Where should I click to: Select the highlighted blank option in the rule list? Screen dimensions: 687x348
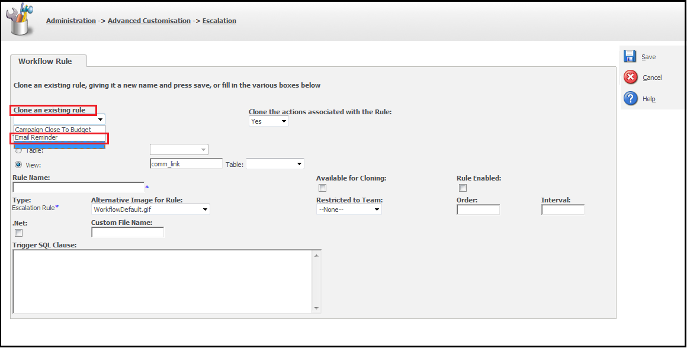click(59, 145)
